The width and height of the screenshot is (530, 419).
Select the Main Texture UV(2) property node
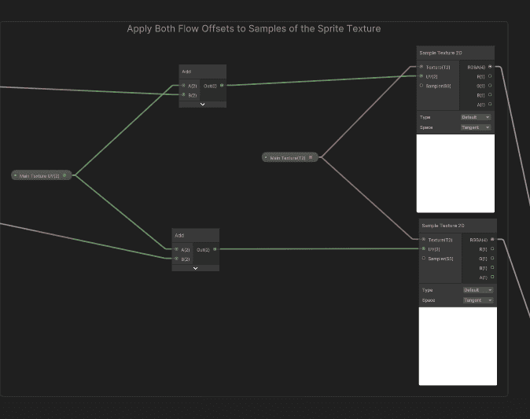point(41,175)
